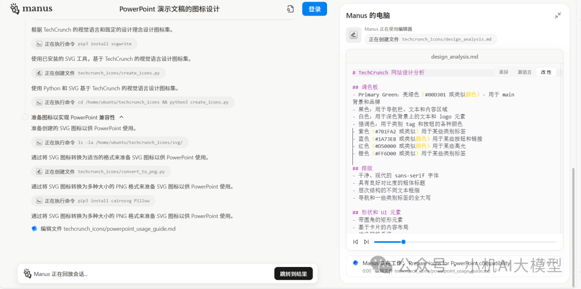Click the '## 形状和 UI 元素' heading
This screenshot has width=581, height=289.
377,212
